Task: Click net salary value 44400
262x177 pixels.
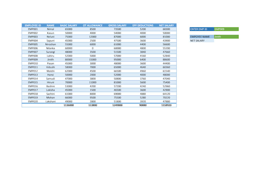Action: [x=166, y=63]
